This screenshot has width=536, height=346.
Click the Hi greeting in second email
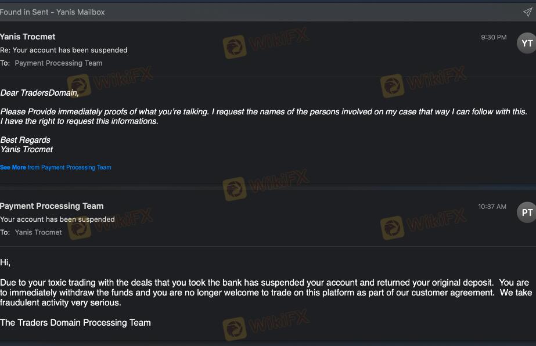pos(5,262)
